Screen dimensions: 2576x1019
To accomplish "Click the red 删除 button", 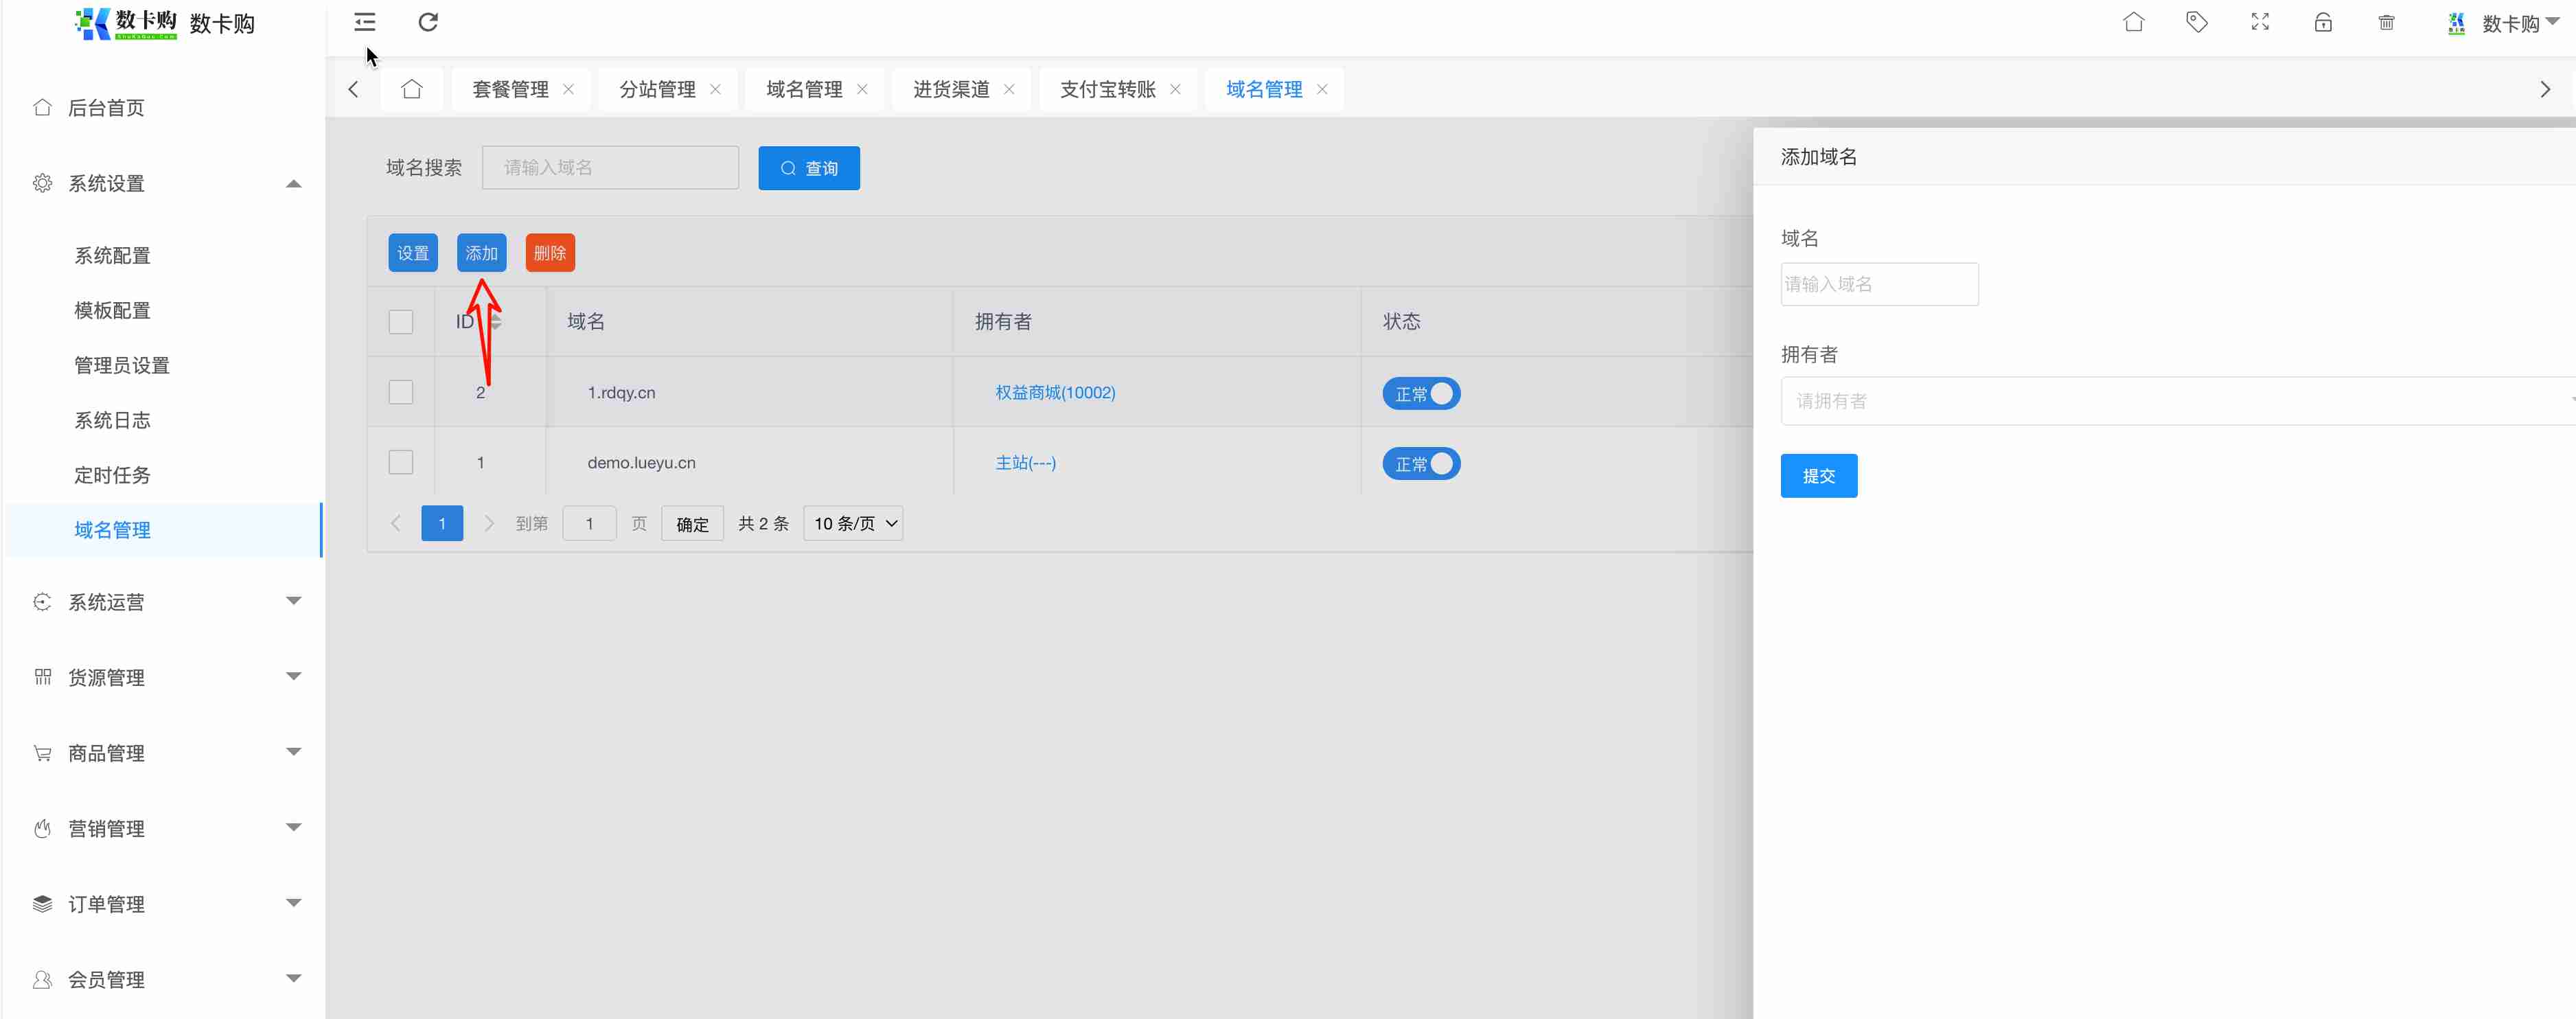I will [549, 253].
